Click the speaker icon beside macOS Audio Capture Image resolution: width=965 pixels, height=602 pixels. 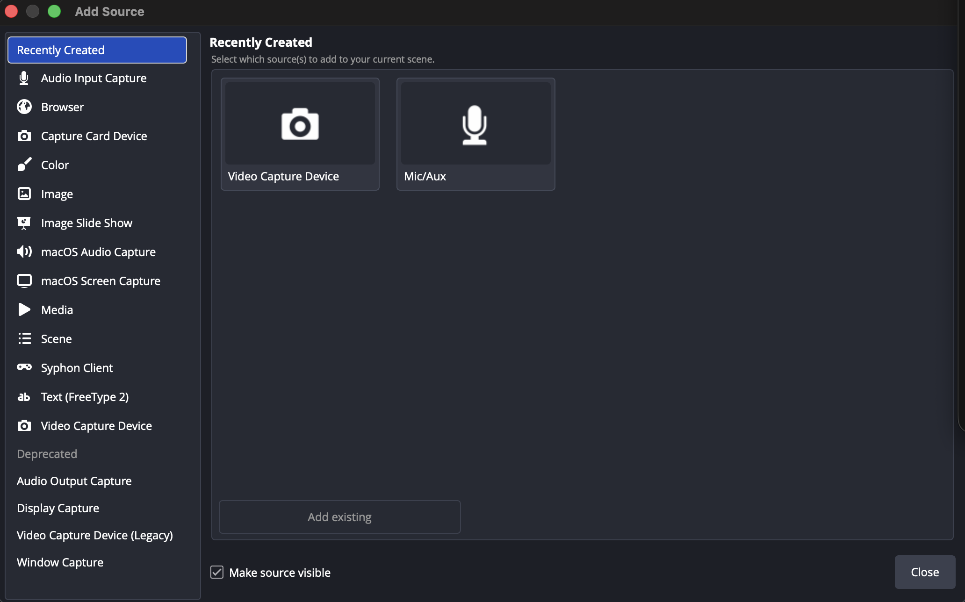click(24, 251)
